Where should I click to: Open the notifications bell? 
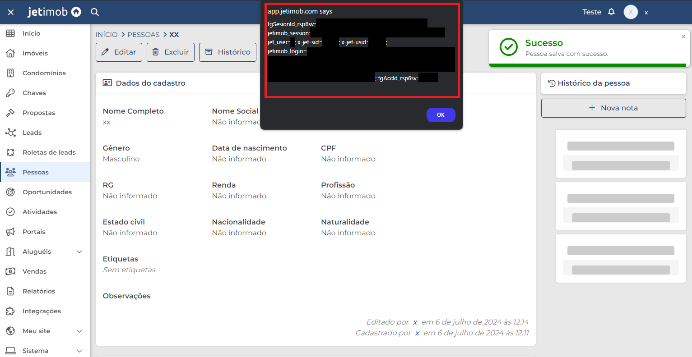click(x=611, y=12)
